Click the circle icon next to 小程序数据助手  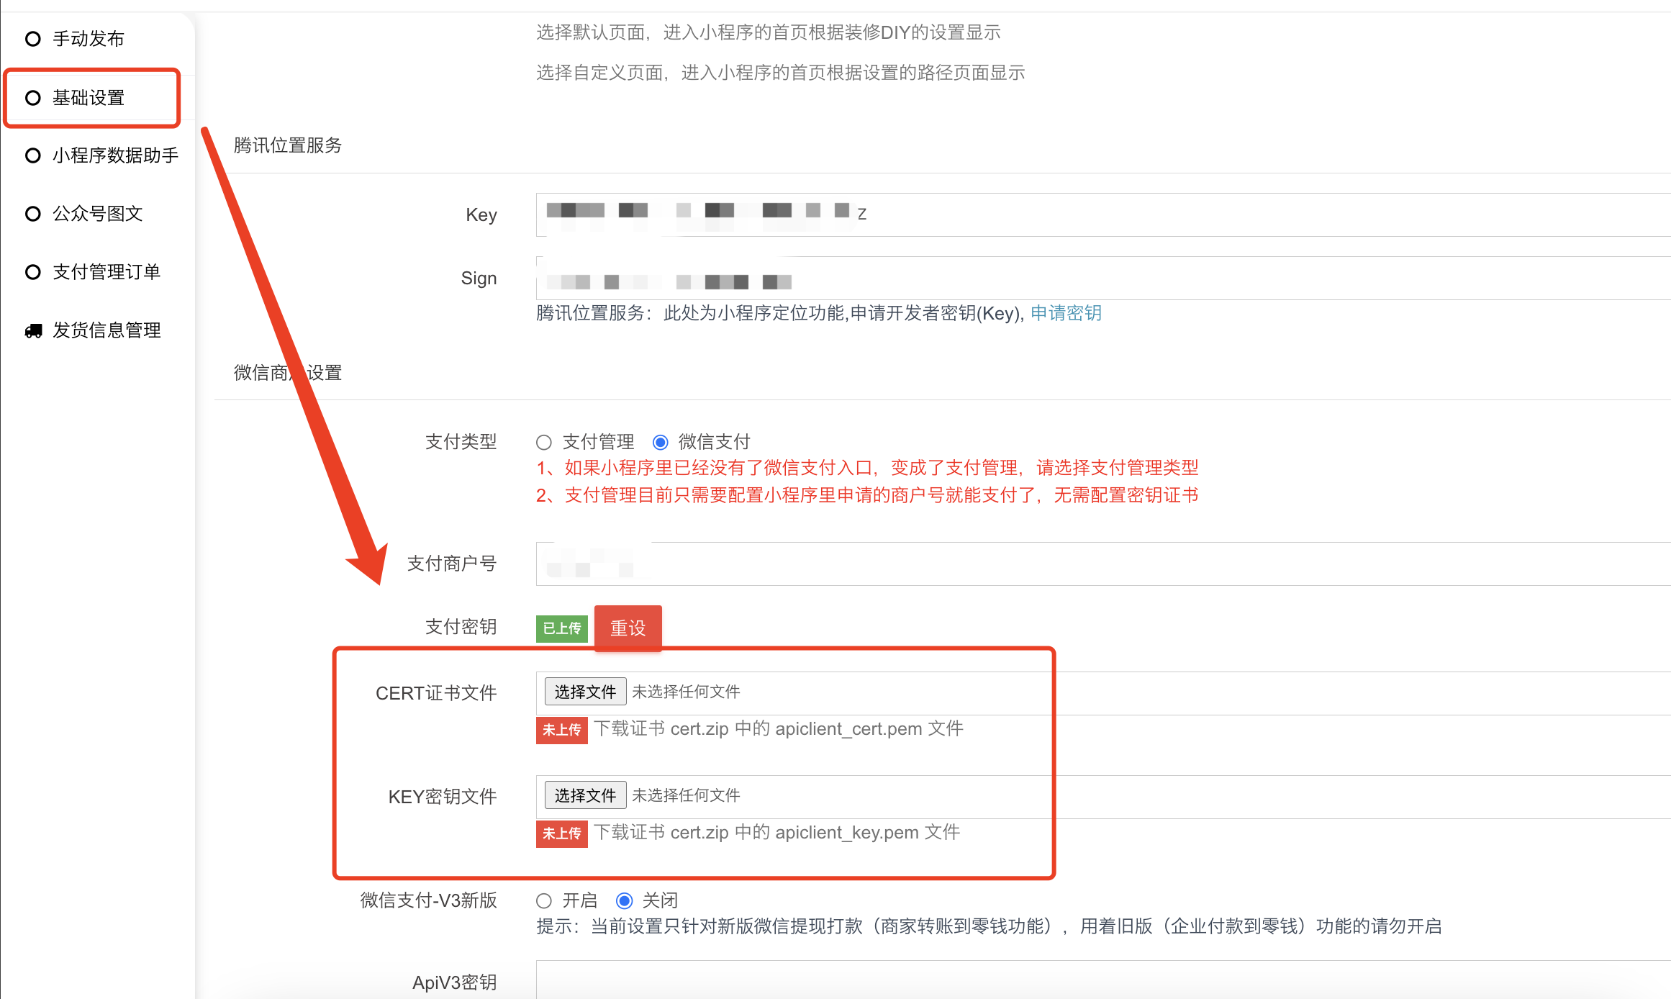[32, 155]
